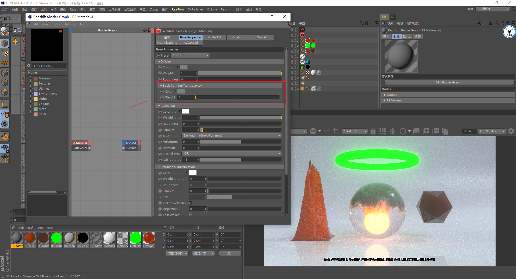Click the lock icon in render view

click(373, 131)
